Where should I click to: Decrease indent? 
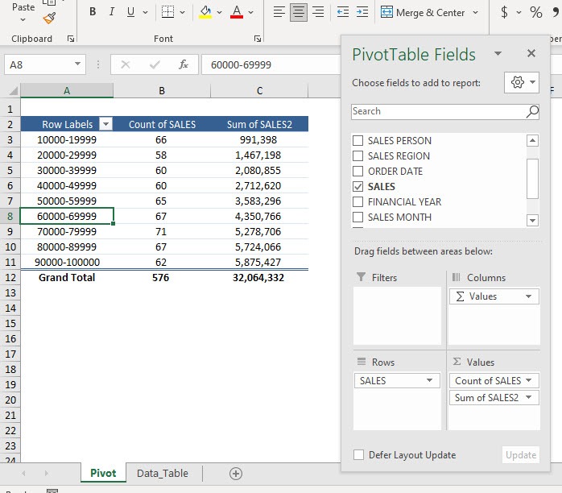[343, 12]
